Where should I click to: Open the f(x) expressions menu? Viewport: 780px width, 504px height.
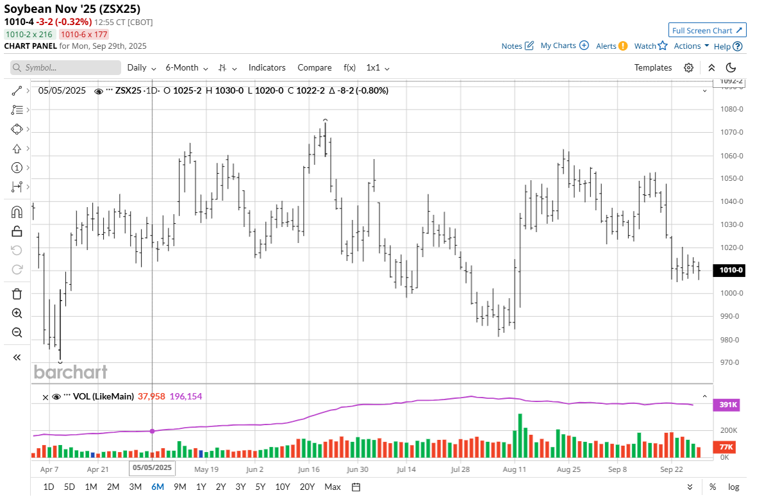(349, 67)
